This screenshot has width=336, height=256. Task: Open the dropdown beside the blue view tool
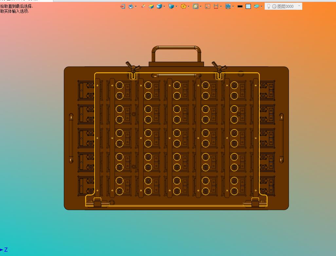click(x=136, y=7)
